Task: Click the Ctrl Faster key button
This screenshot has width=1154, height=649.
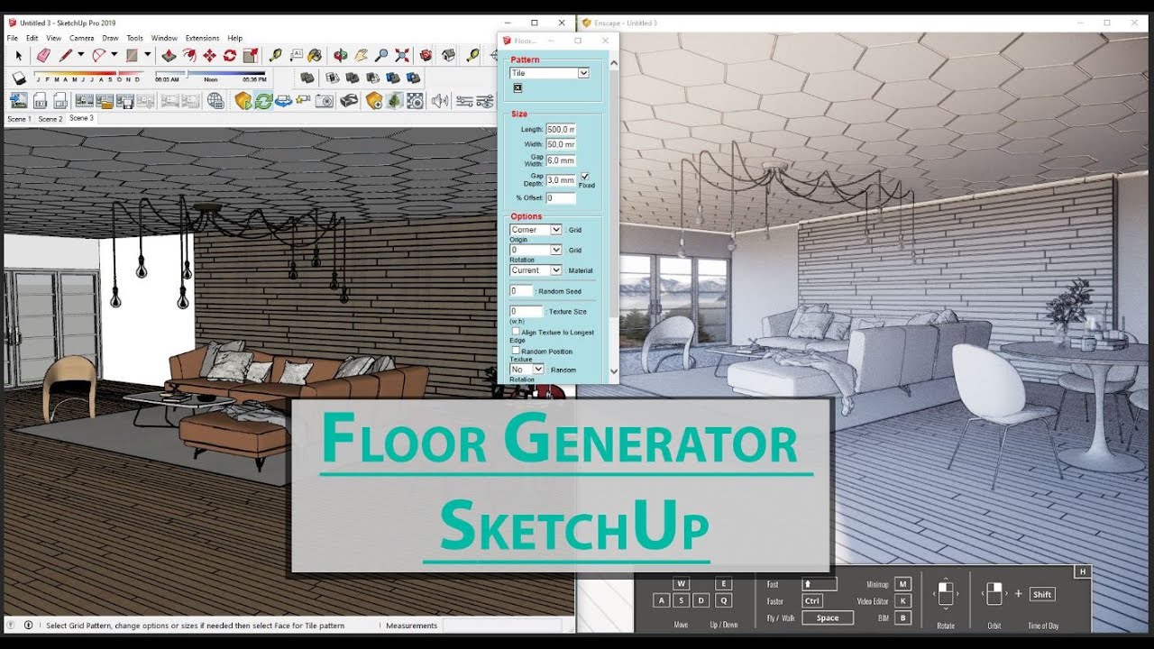Action: (x=812, y=601)
